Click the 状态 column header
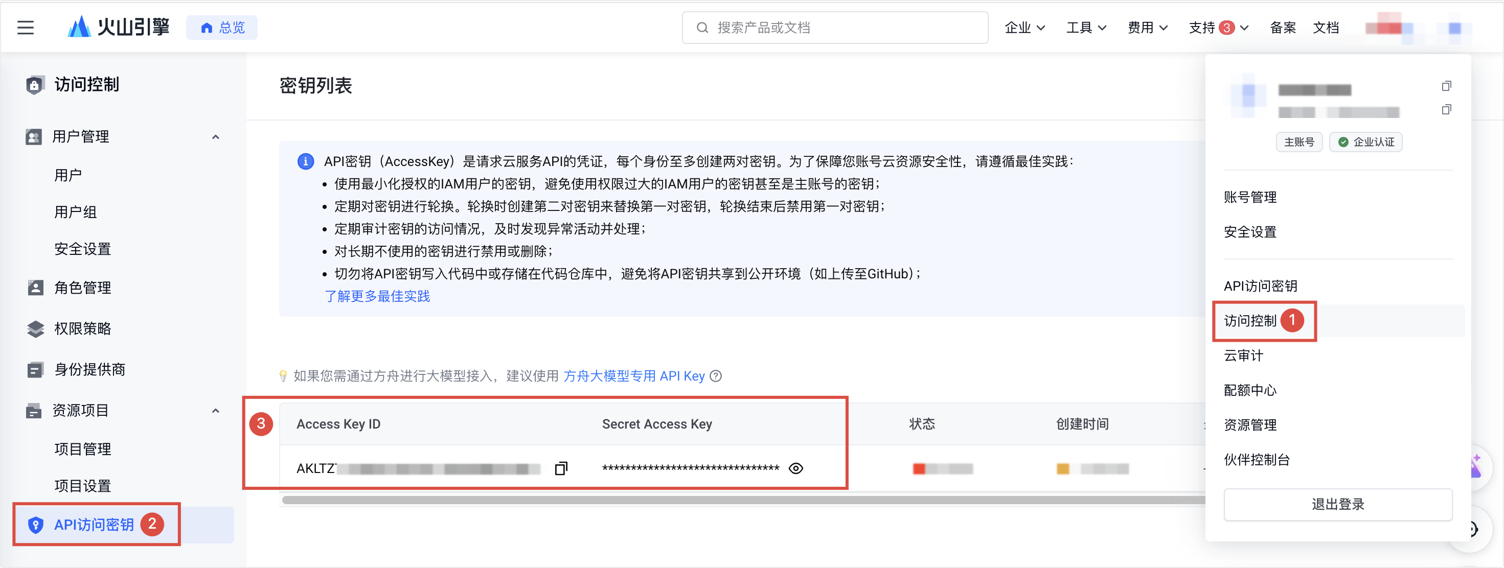Screen dimensions: 1504x568 click(x=922, y=424)
